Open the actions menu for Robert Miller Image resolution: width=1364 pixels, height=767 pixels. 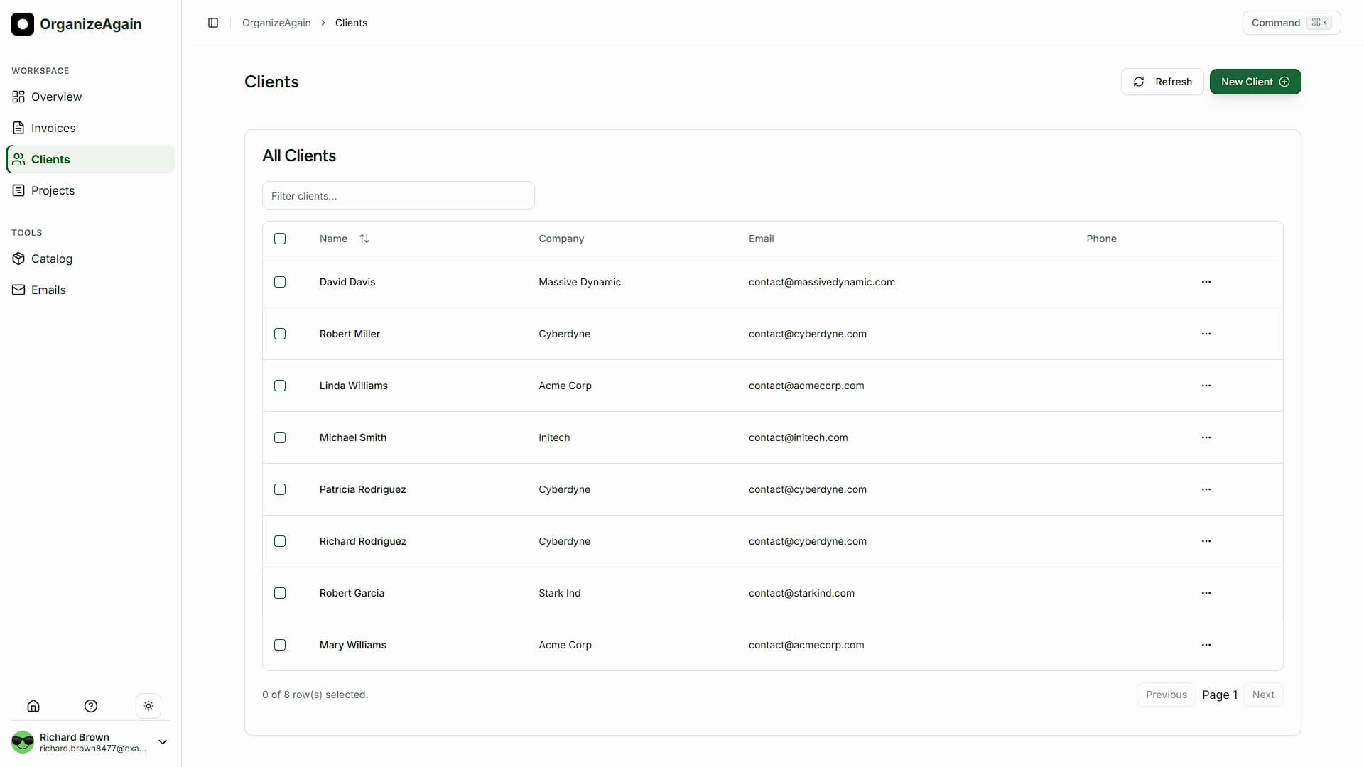pos(1206,334)
